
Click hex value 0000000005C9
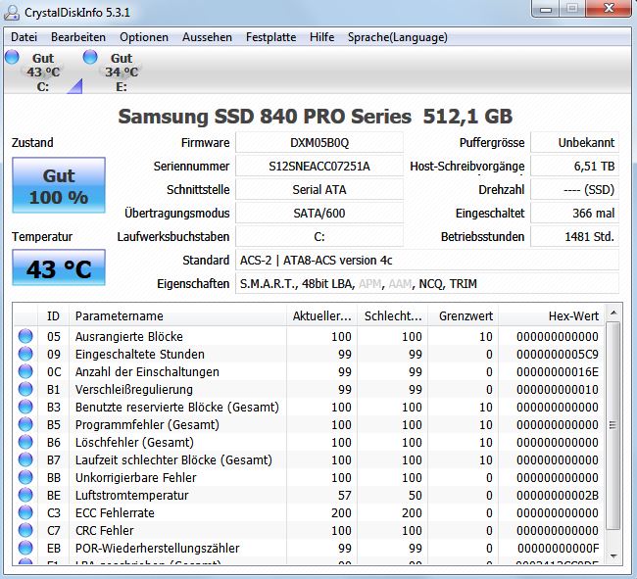[x=558, y=354]
